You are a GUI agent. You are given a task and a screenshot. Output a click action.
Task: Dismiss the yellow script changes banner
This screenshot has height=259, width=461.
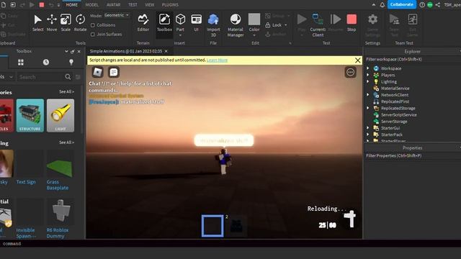(x=357, y=60)
